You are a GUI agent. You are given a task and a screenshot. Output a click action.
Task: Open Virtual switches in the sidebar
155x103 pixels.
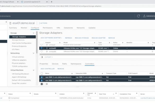click(x=18, y=57)
